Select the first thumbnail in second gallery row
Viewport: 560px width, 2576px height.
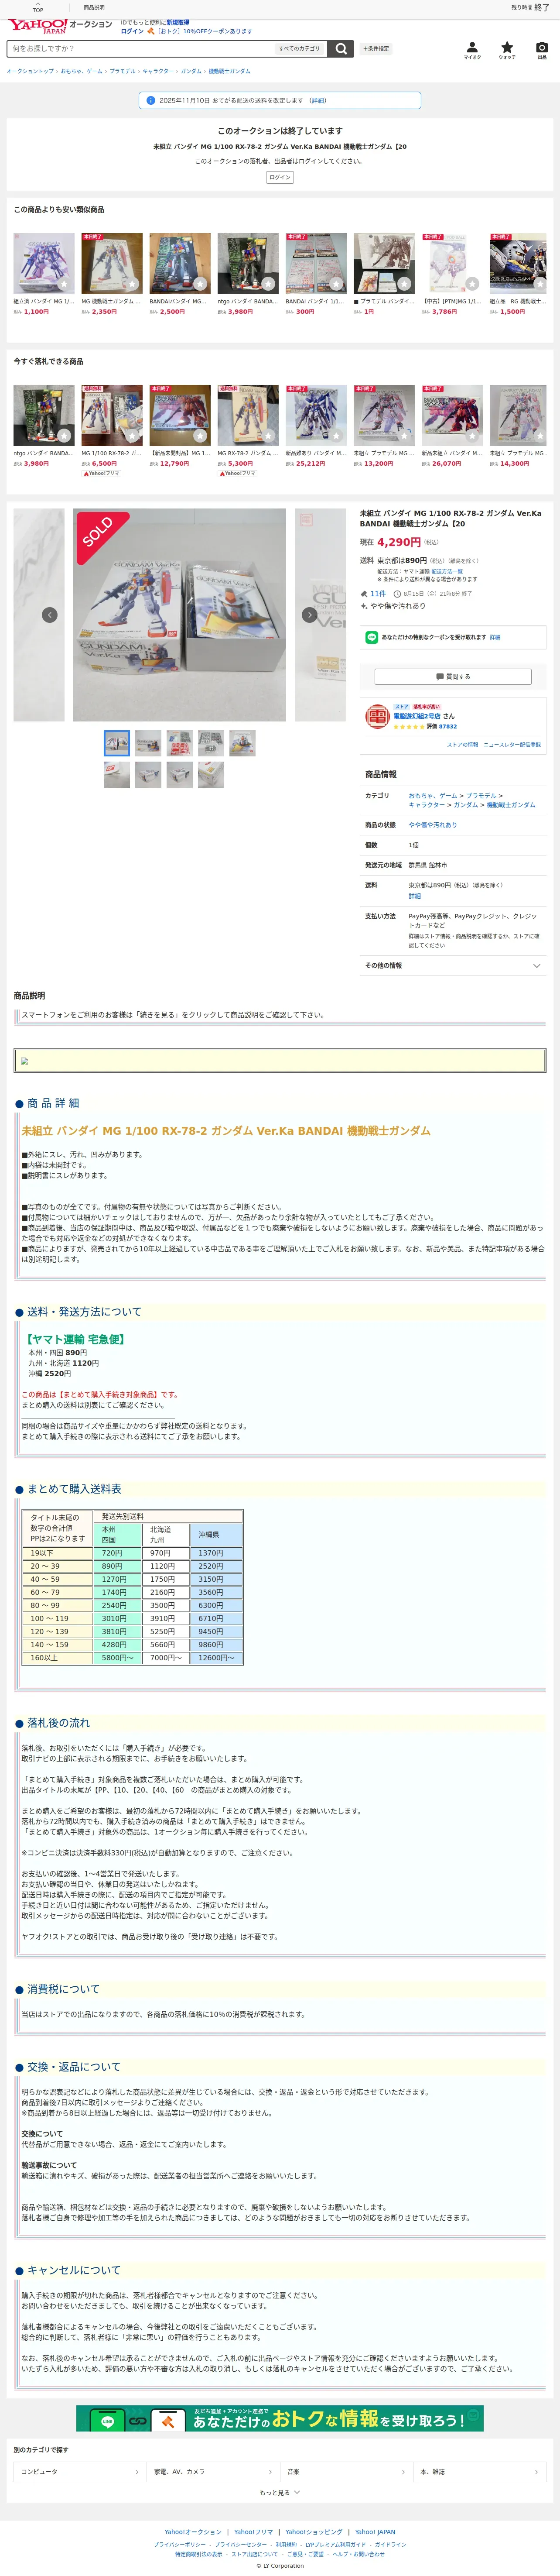point(117,775)
